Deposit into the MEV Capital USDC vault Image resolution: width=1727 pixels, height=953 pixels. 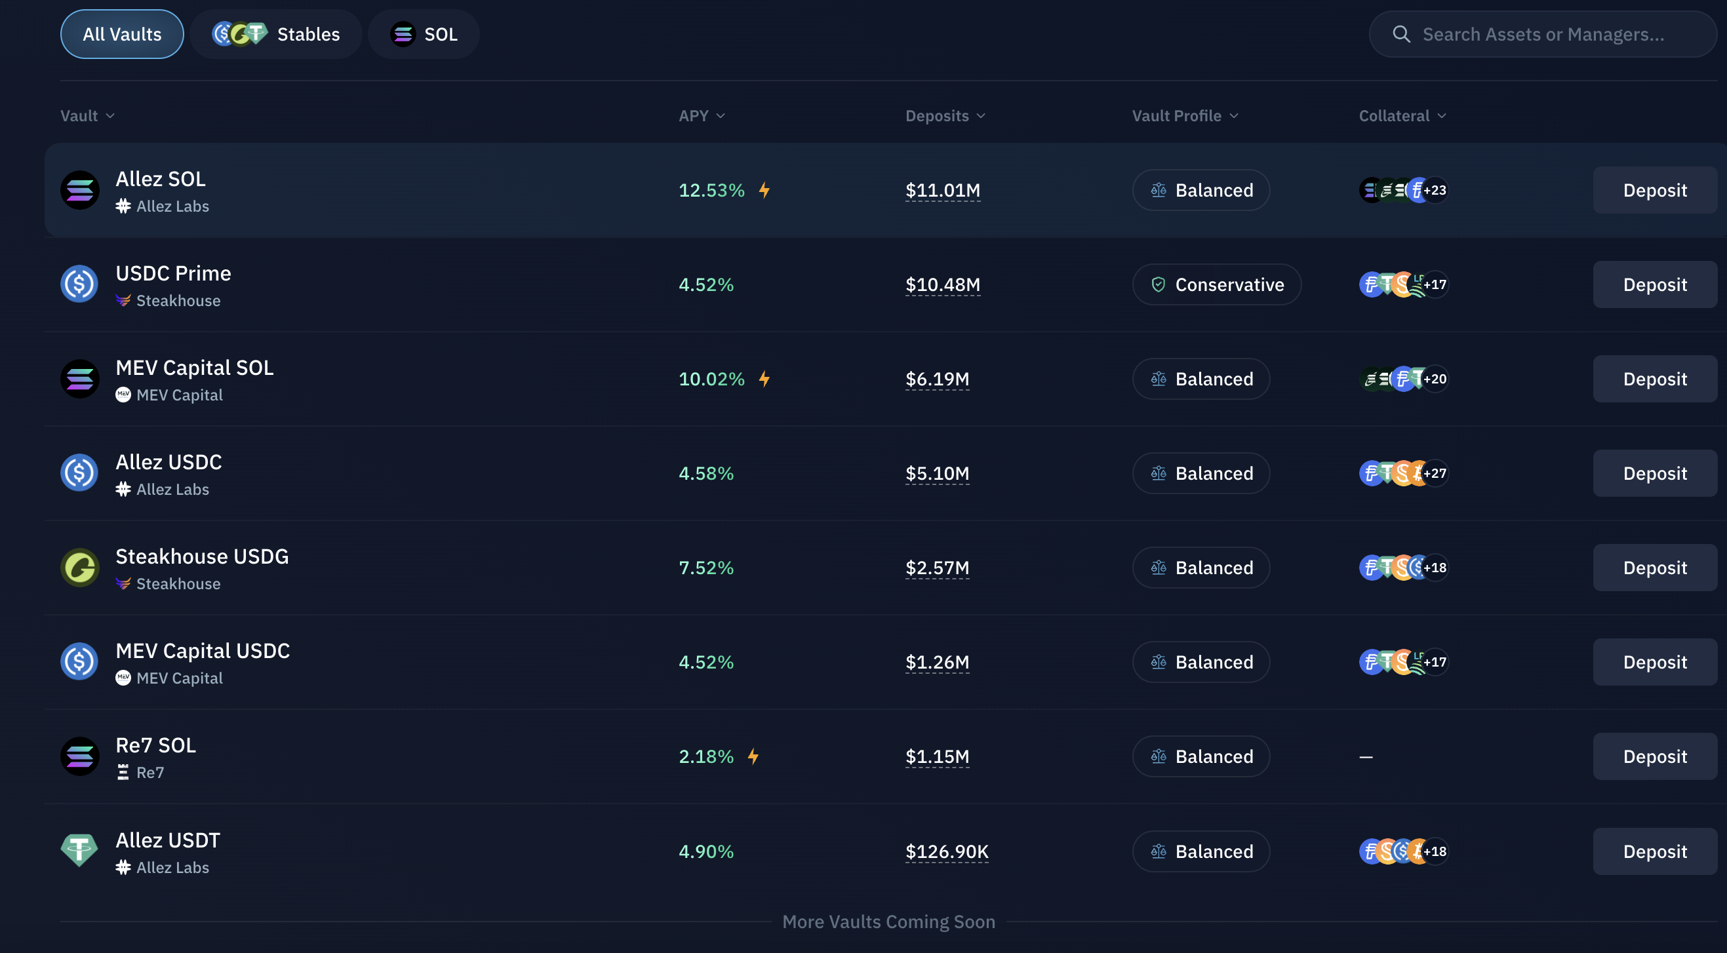(1655, 662)
